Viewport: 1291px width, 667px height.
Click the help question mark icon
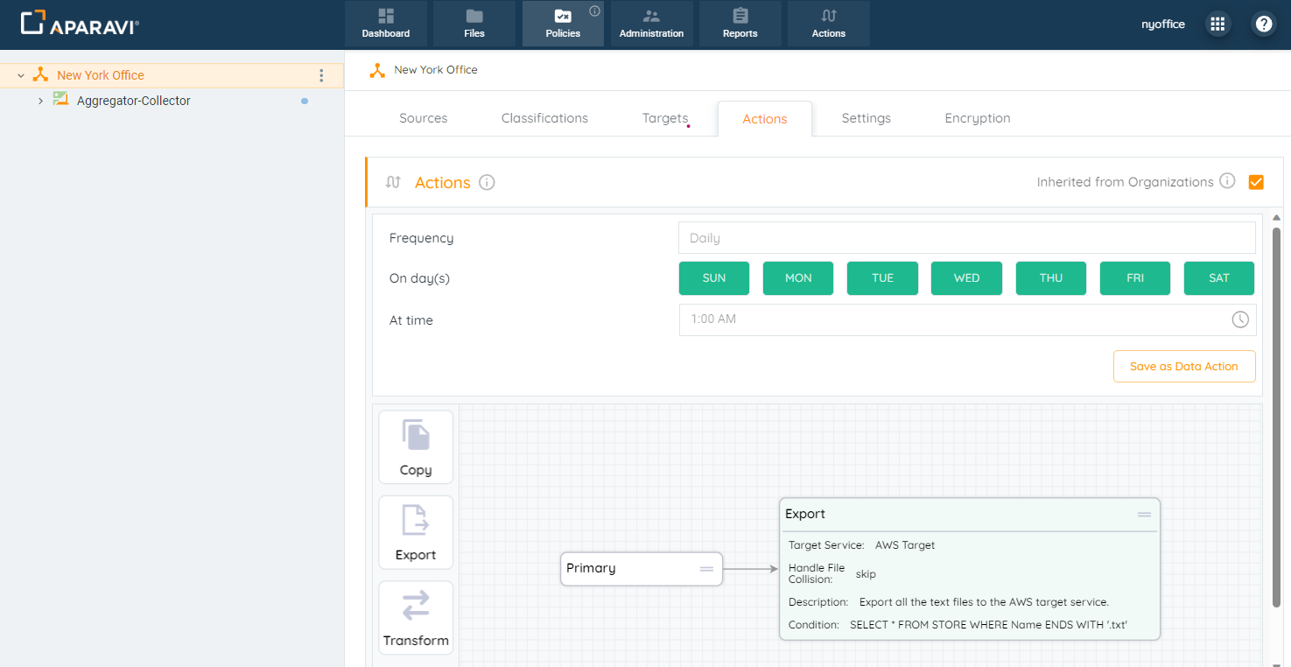(x=1263, y=24)
